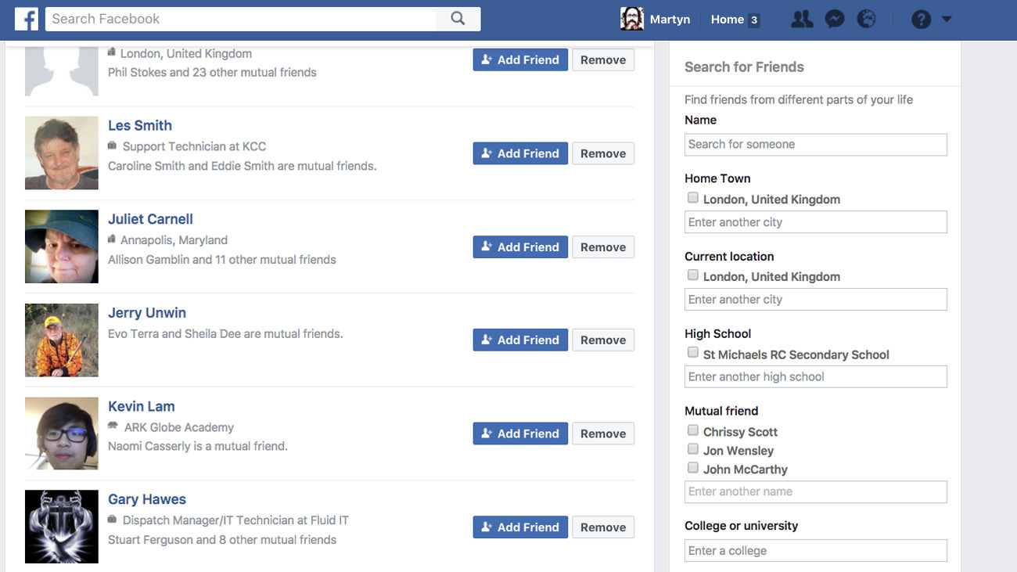Open the Friend Requests icon

[802, 20]
